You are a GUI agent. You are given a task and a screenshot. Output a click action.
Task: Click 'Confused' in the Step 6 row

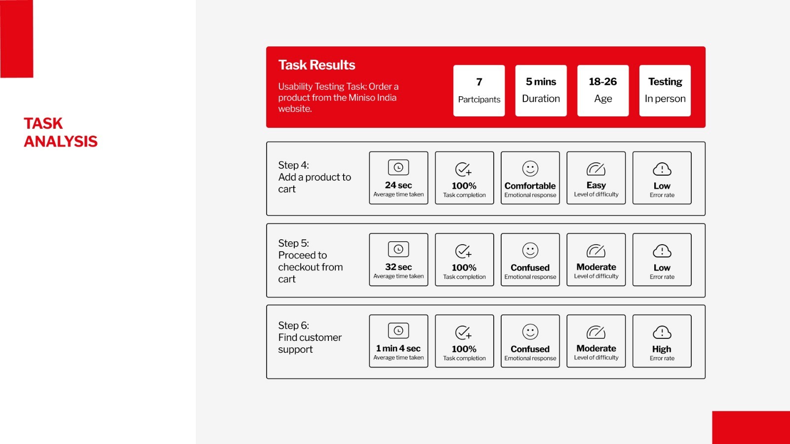pyautogui.click(x=530, y=349)
